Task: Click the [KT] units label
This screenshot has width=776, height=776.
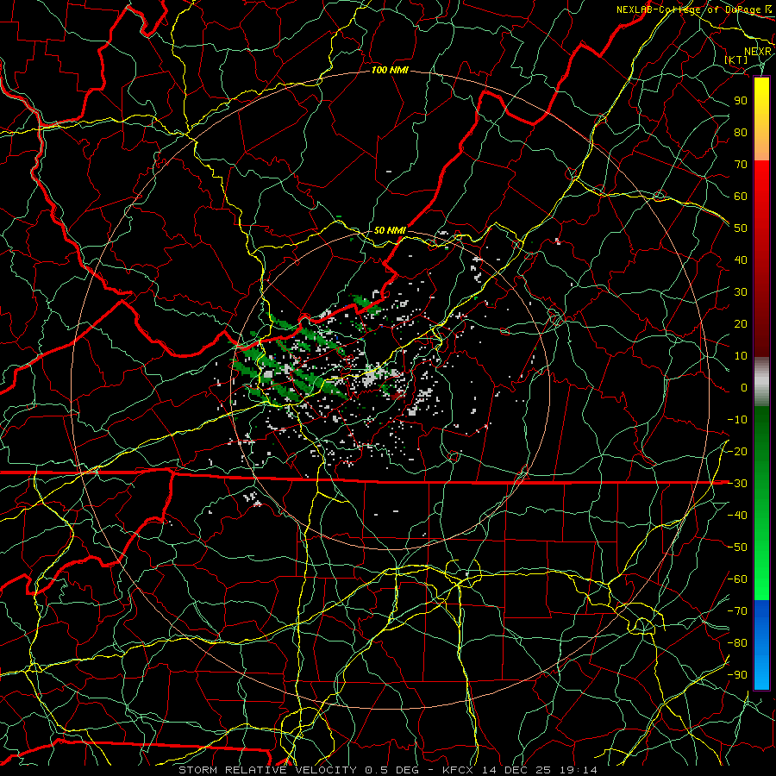Action: 736,59
